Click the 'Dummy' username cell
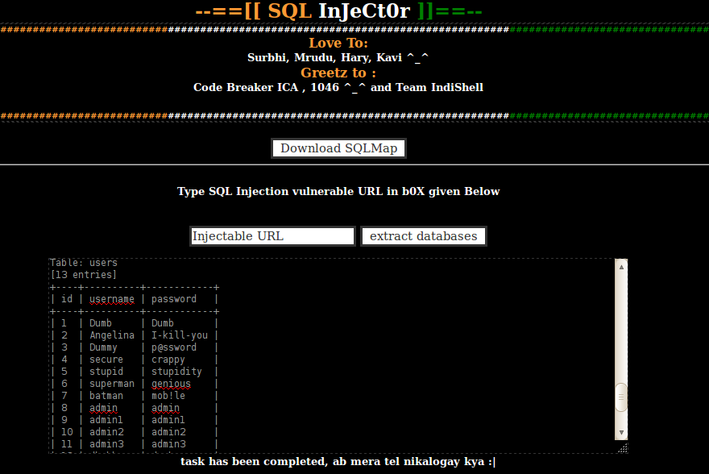Screen dimensions: 709x474 coord(103,347)
